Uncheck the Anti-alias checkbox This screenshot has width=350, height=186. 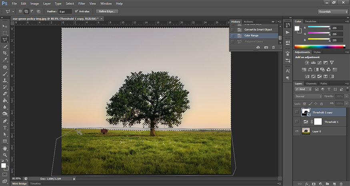click(76, 11)
